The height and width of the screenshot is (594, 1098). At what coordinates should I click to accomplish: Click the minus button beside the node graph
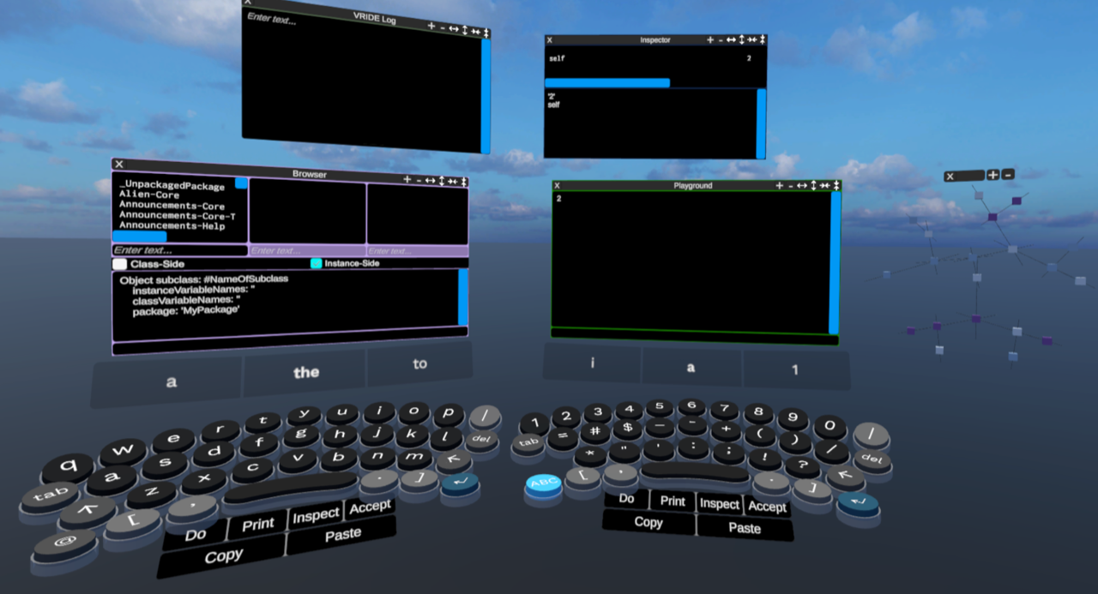coord(1008,175)
